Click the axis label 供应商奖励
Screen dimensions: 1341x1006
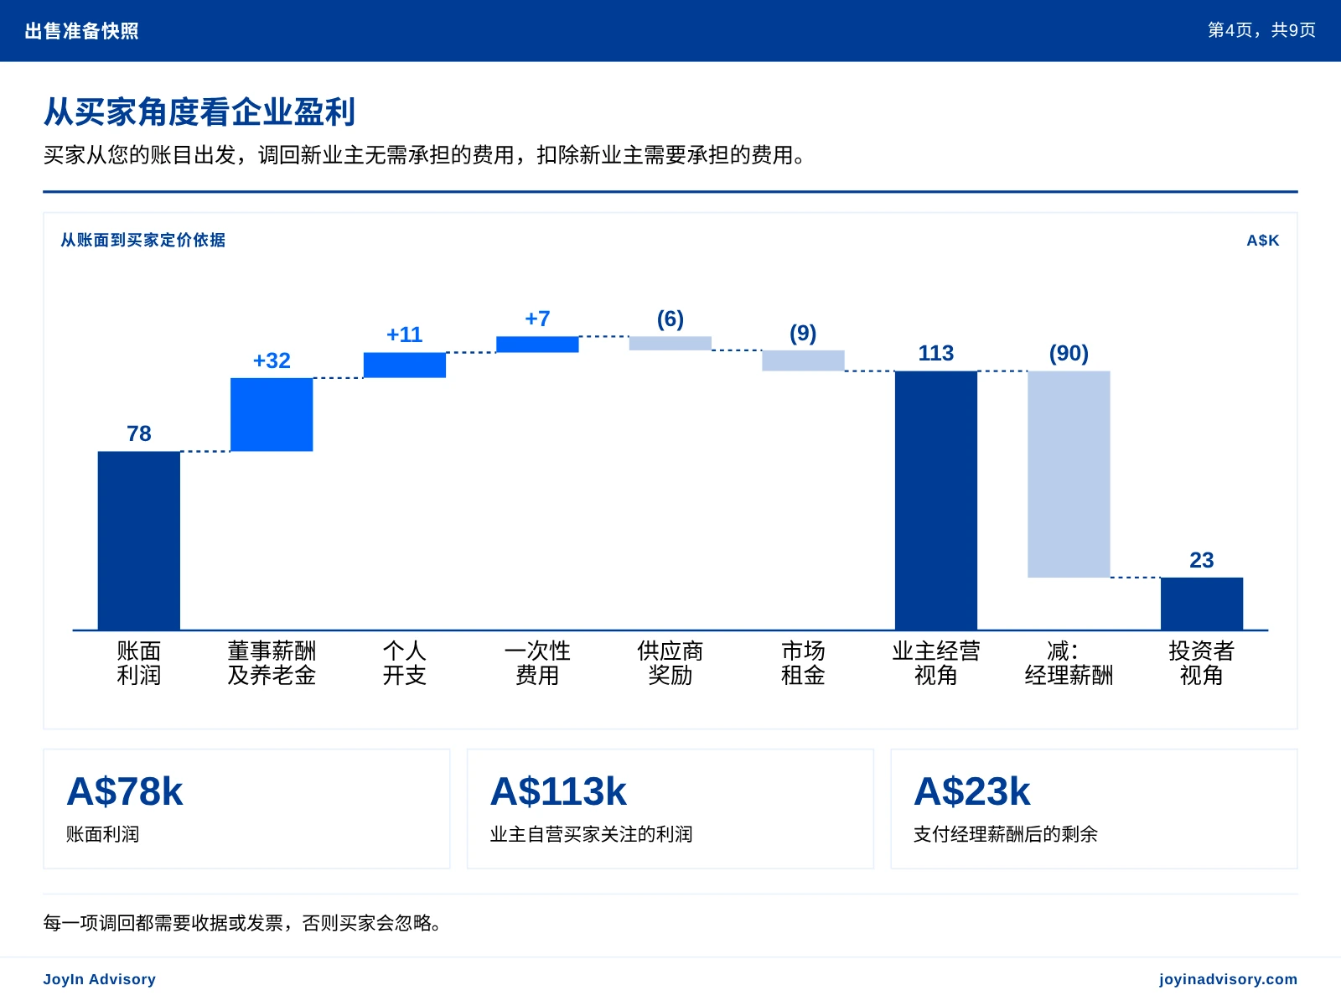click(670, 663)
